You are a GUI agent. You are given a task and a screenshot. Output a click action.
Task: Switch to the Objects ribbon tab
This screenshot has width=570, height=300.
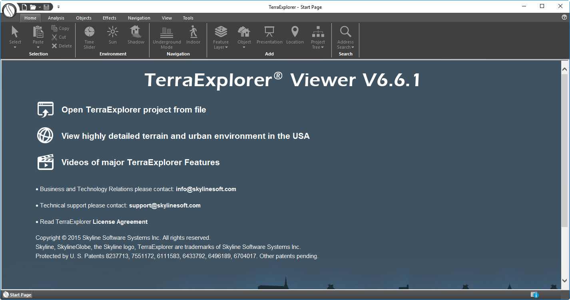(84, 18)
